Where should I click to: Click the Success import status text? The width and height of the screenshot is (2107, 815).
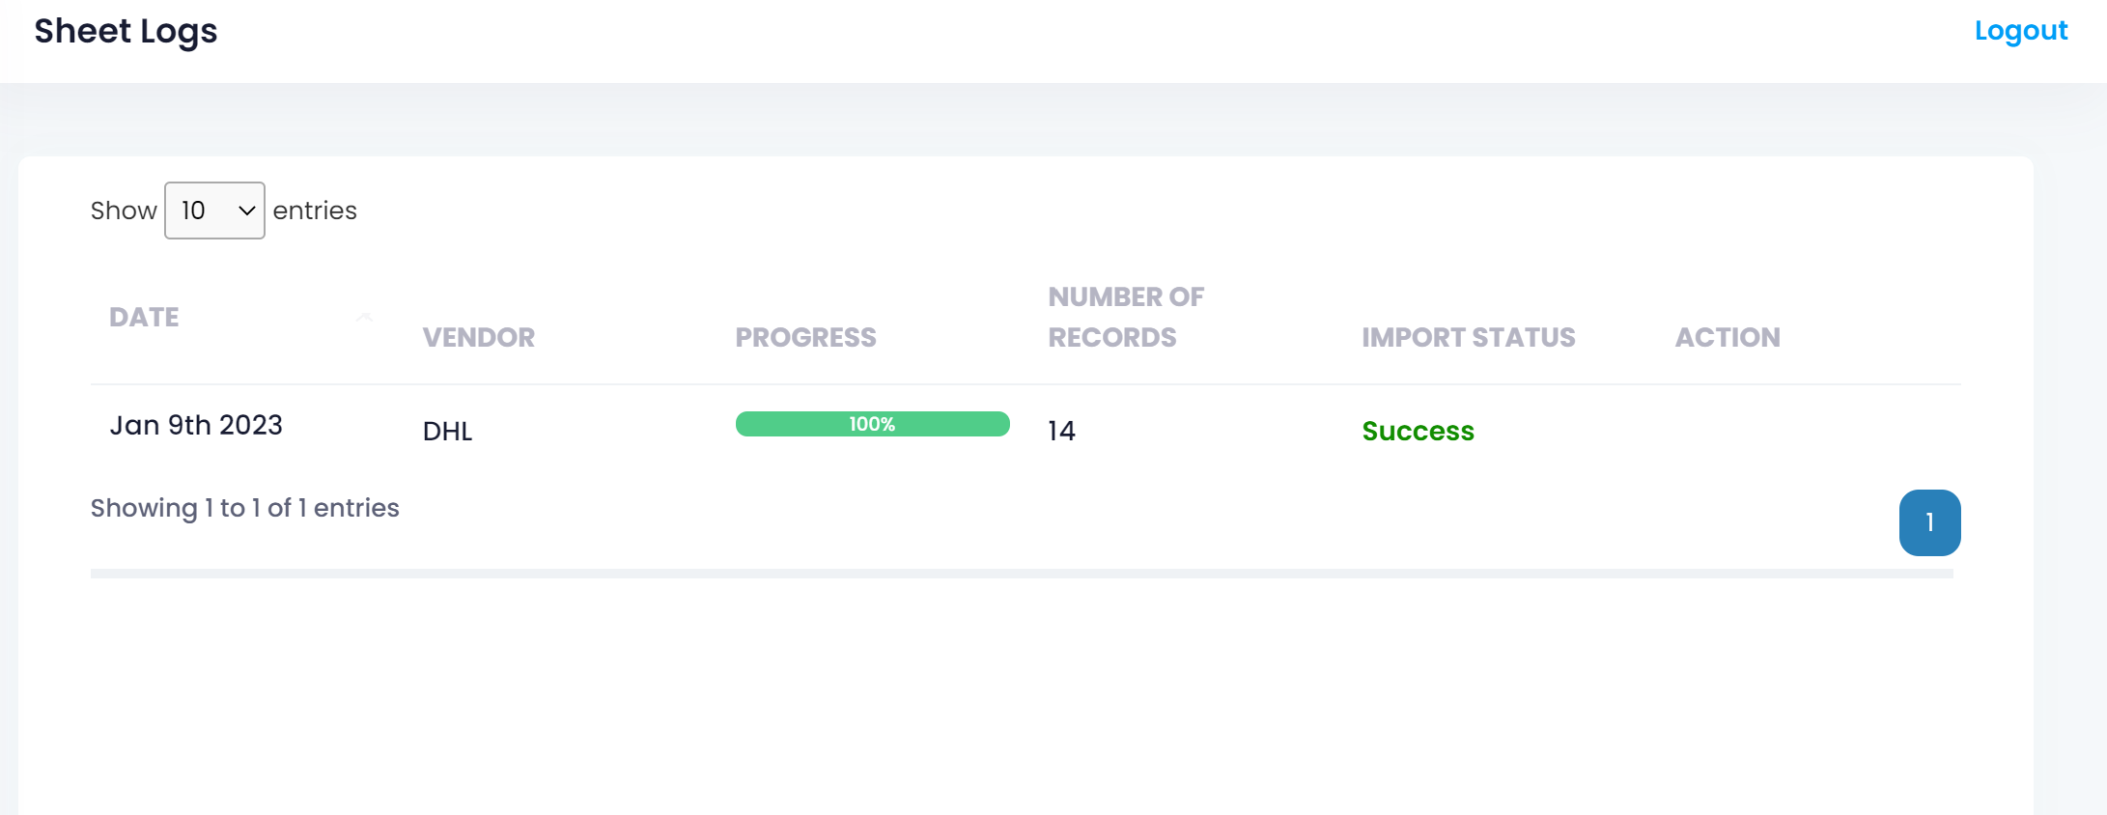pos(1418,431)
